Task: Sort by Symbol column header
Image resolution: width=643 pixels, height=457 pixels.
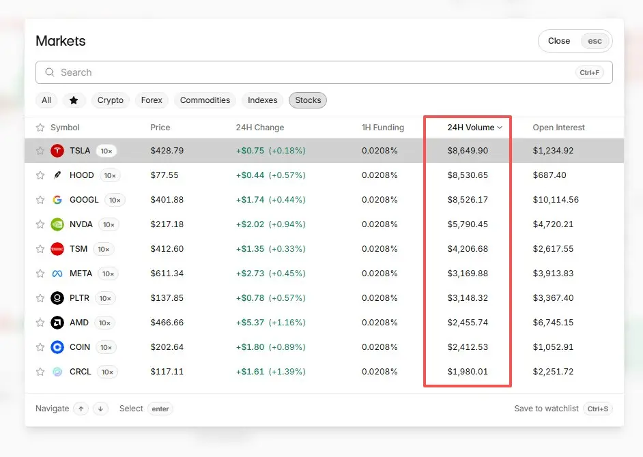Action: (65, 128)
